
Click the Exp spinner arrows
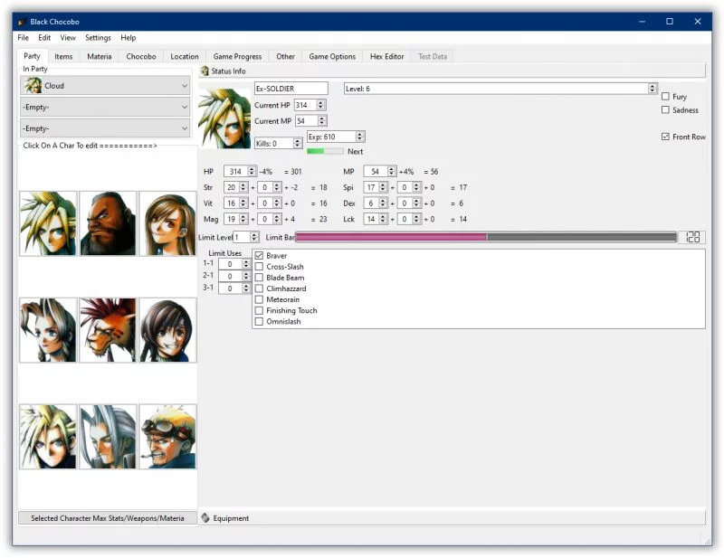point(359,137)
